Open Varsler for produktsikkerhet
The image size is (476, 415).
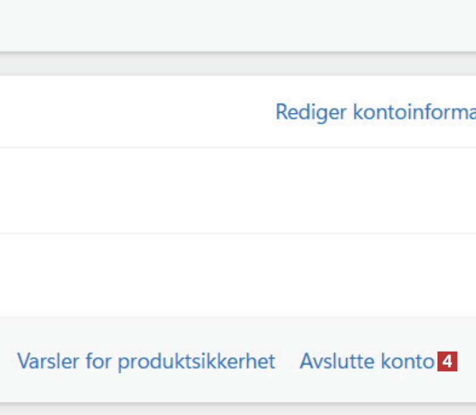(146, 361)
